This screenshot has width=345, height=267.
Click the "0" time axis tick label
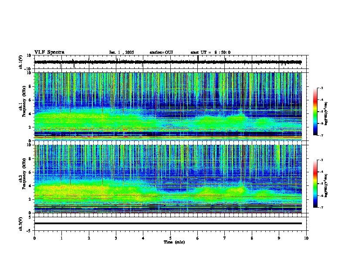(x=34, y=238)
